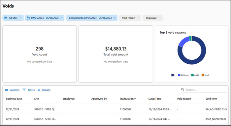Viewport: 231px width, 126px height.
Task: Click Site cell in transaction 11000002 row
Action: (45, 119)
